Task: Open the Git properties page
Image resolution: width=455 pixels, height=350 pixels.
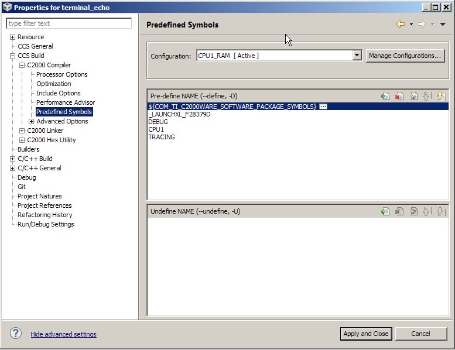Action: (x=22, y=187)
